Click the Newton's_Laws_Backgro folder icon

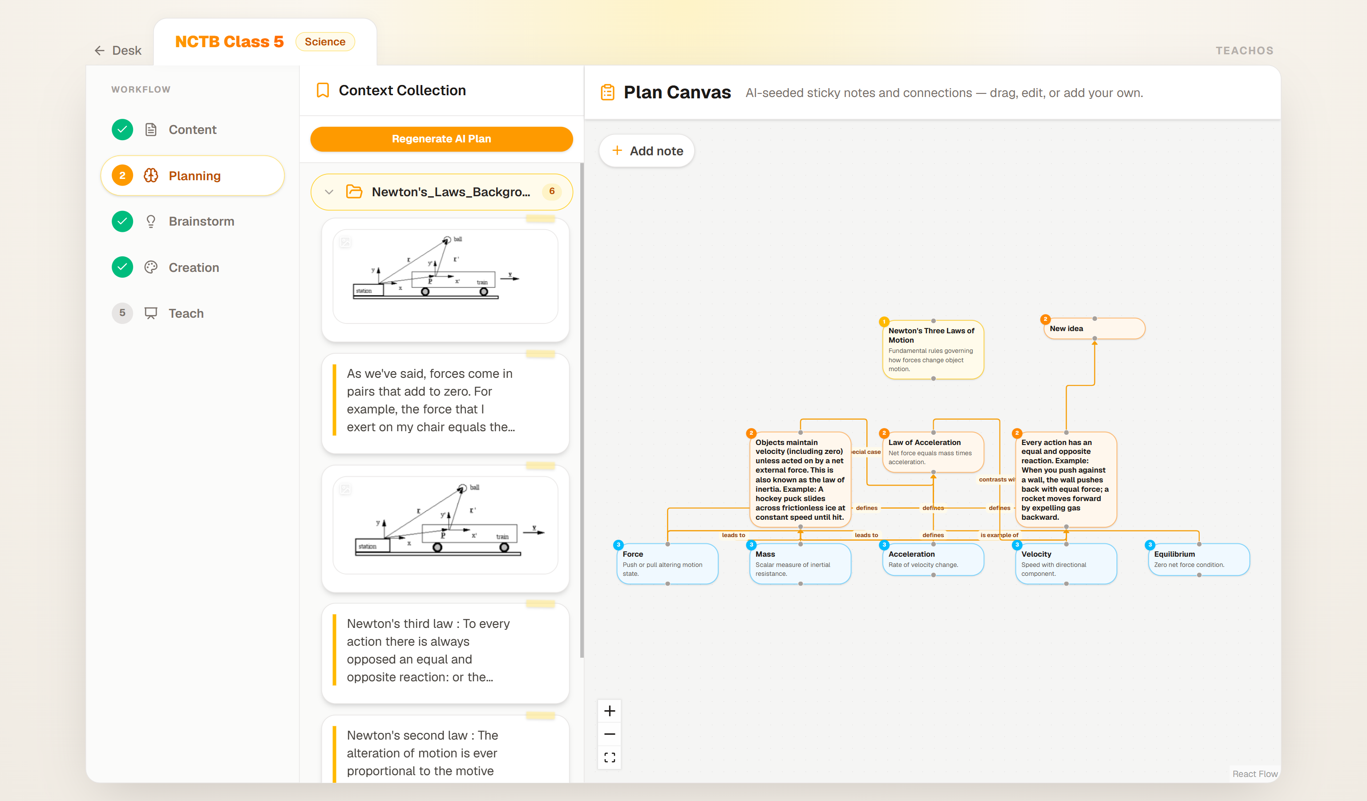[354, 191]
